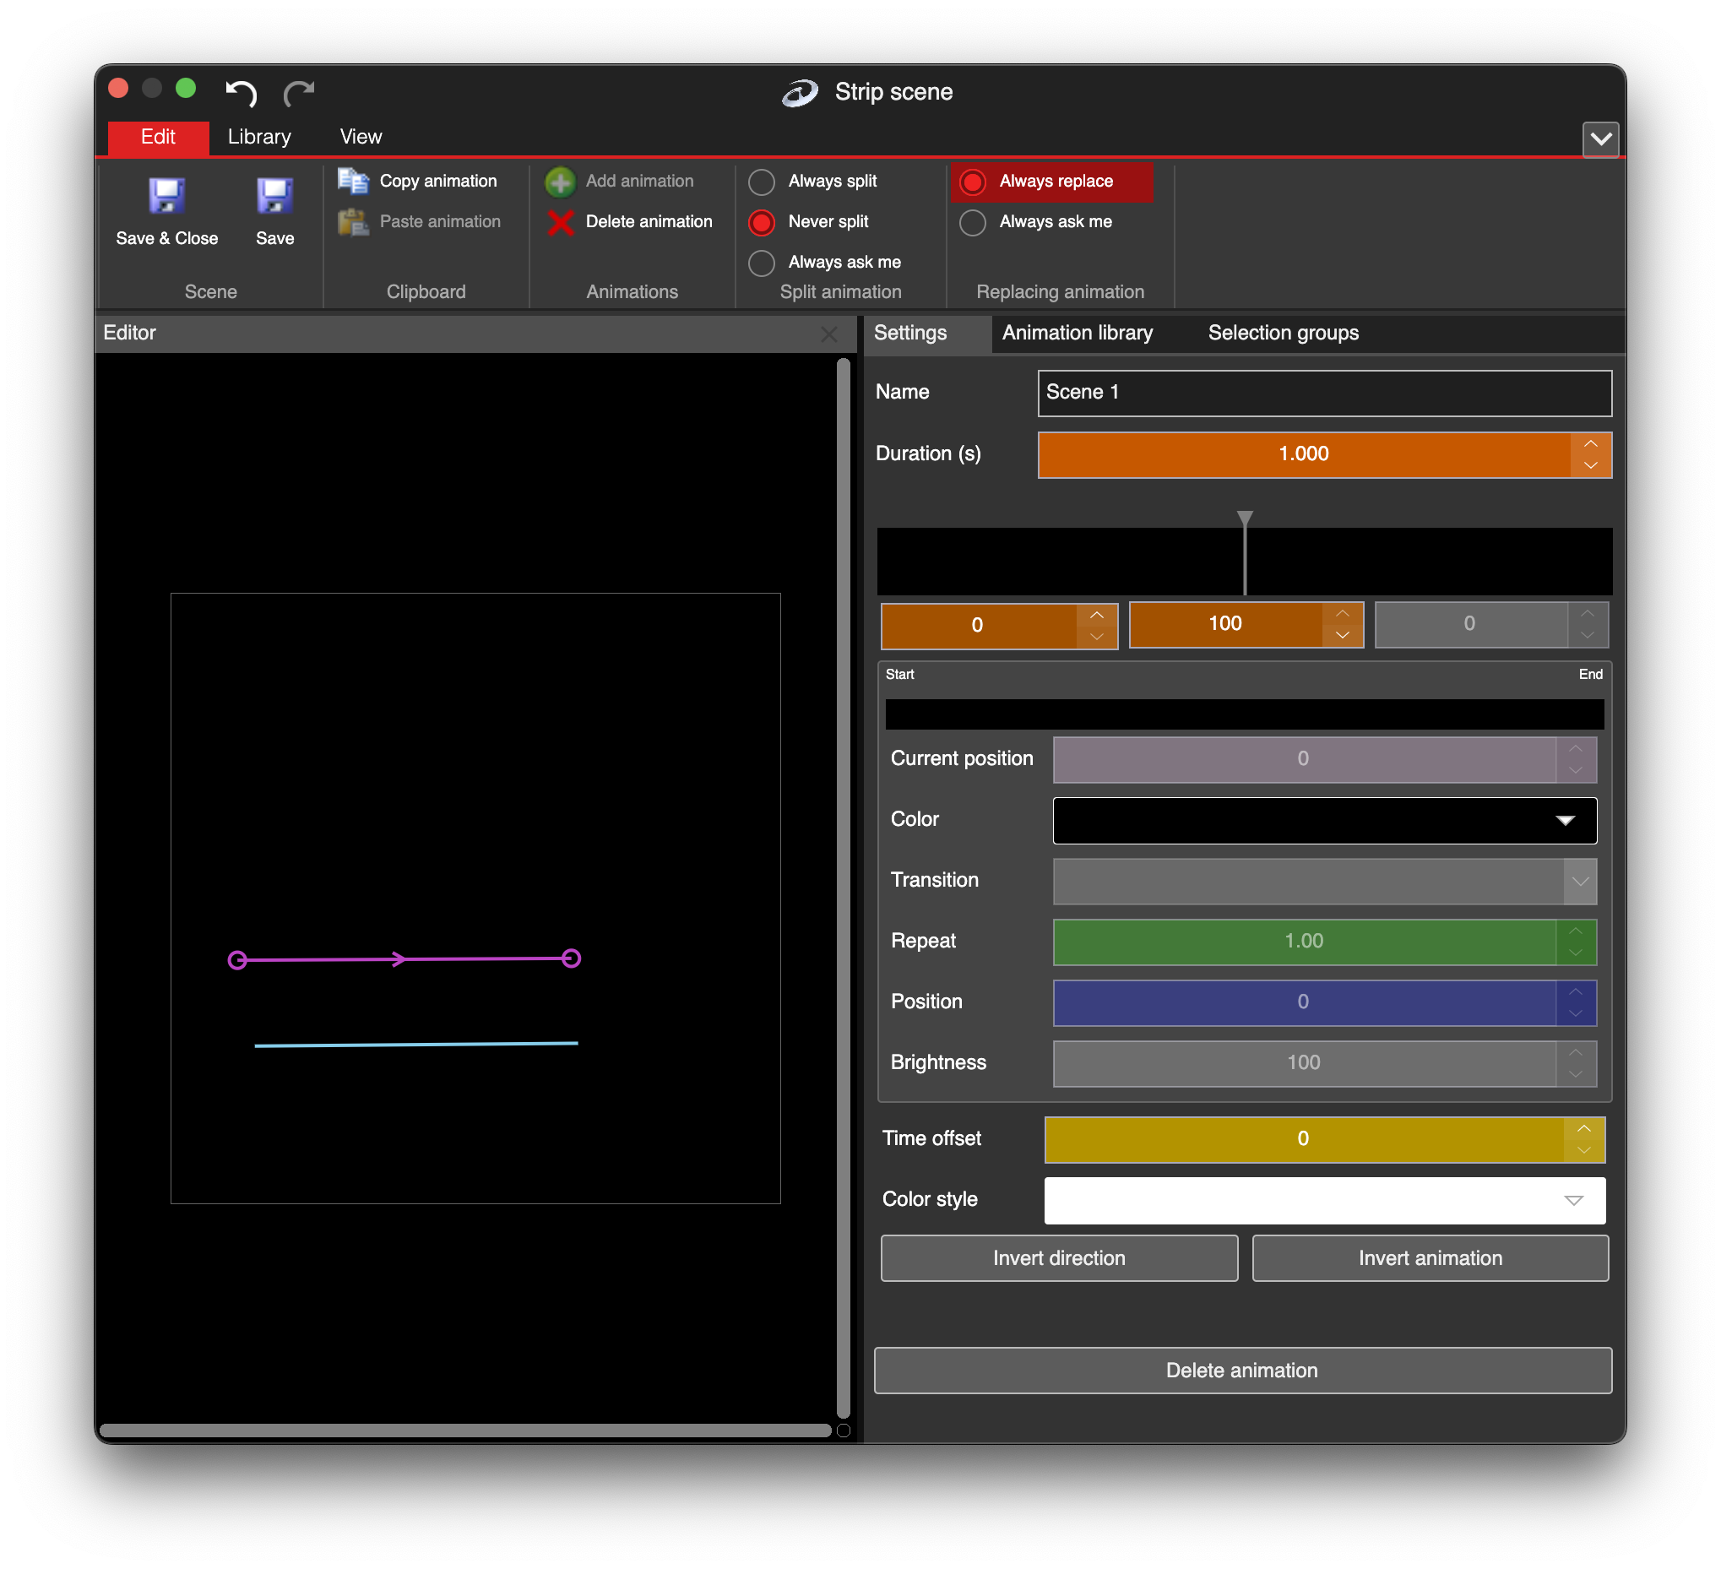1721x1569 pixels.
Task: Decrease Duration with the down arrow
Action: tap(1590, 465)
